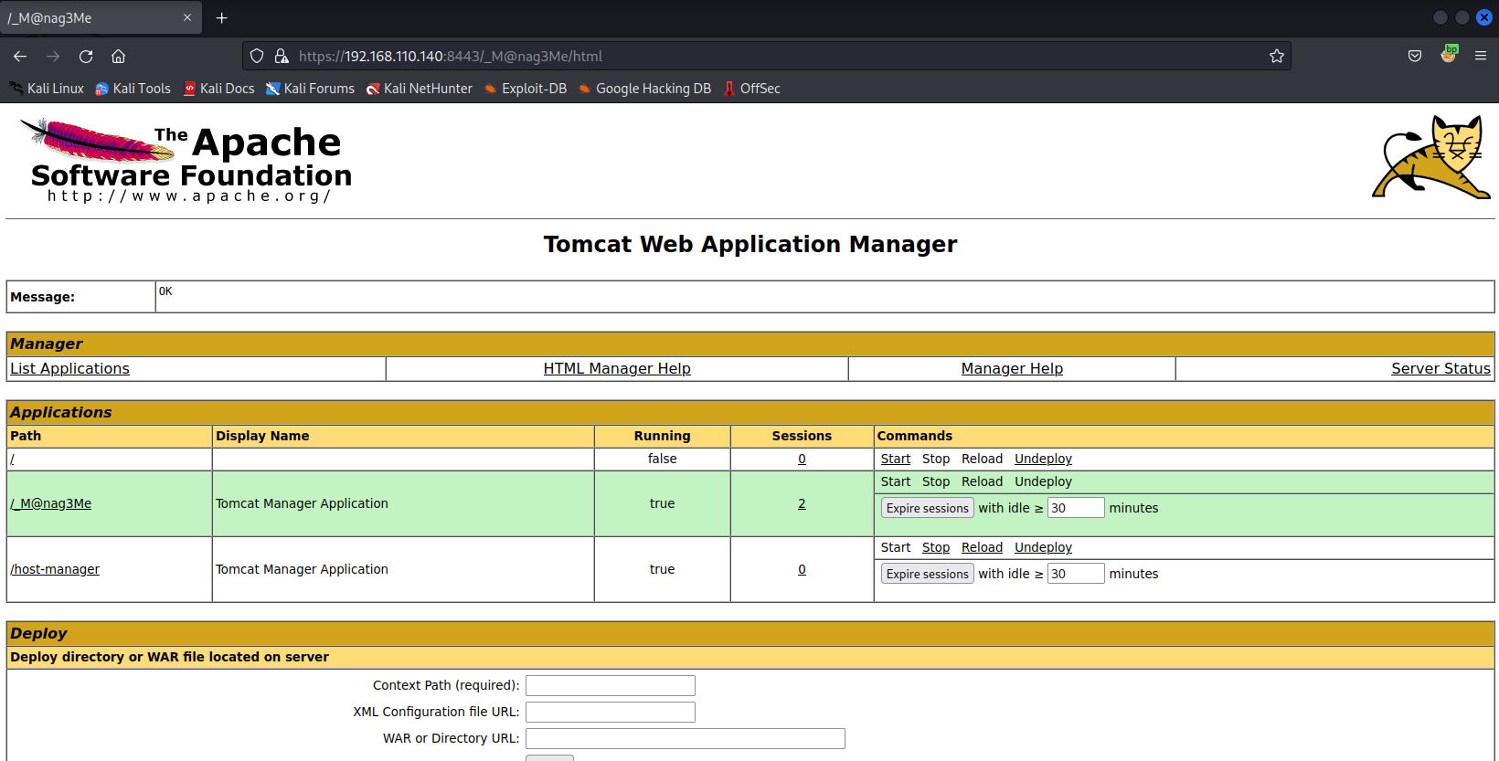Open the Pocket save icon
Screen dimensions: 1499x761
click(1415, 57)
